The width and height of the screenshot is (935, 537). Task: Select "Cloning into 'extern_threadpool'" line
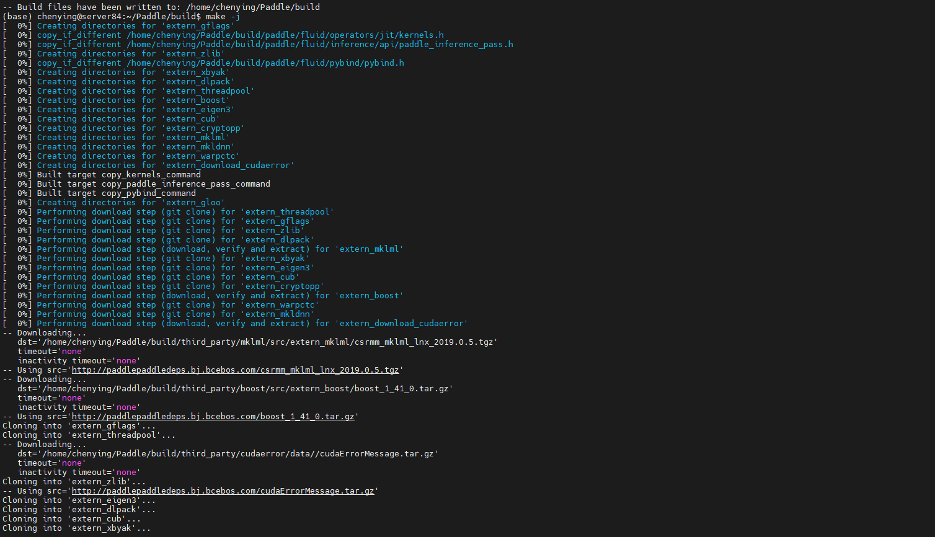[x=89, y=435]
